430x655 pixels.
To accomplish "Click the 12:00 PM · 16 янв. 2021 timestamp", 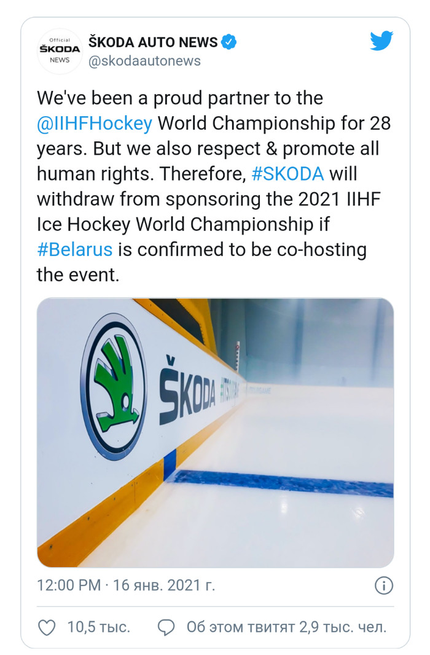I will click(x=127, y=585).
